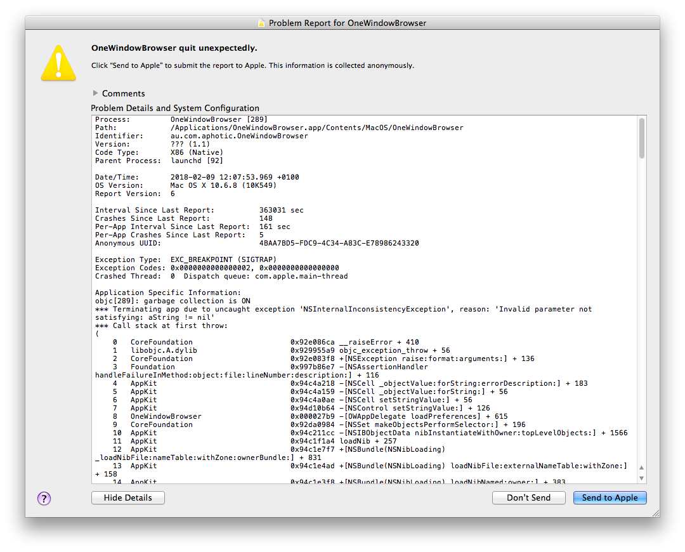Click '*** Call stack at first throw:' line
This screenshot has width=685, height=552.
click(x=162, y=326)
